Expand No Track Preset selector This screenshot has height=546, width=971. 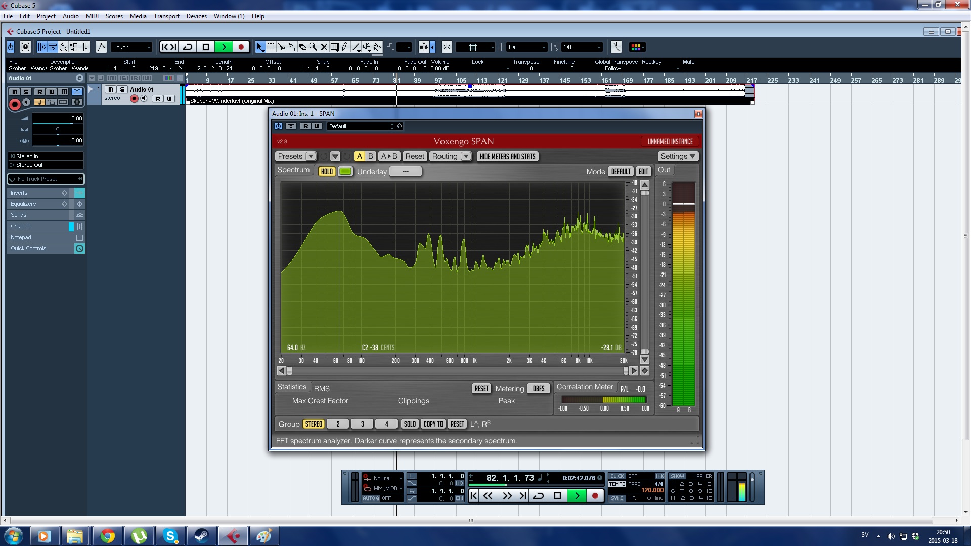point(46,179)
